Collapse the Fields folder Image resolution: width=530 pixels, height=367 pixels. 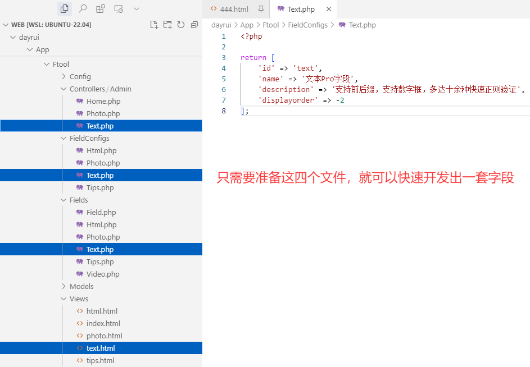[x=64, y=200]
